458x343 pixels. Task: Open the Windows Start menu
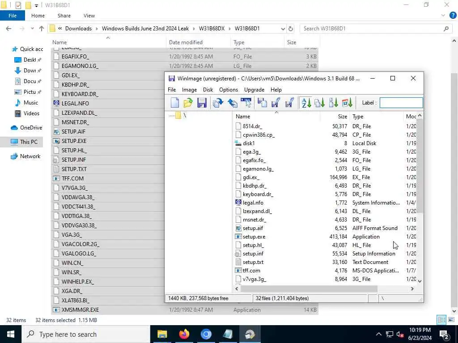pos(11,334)
